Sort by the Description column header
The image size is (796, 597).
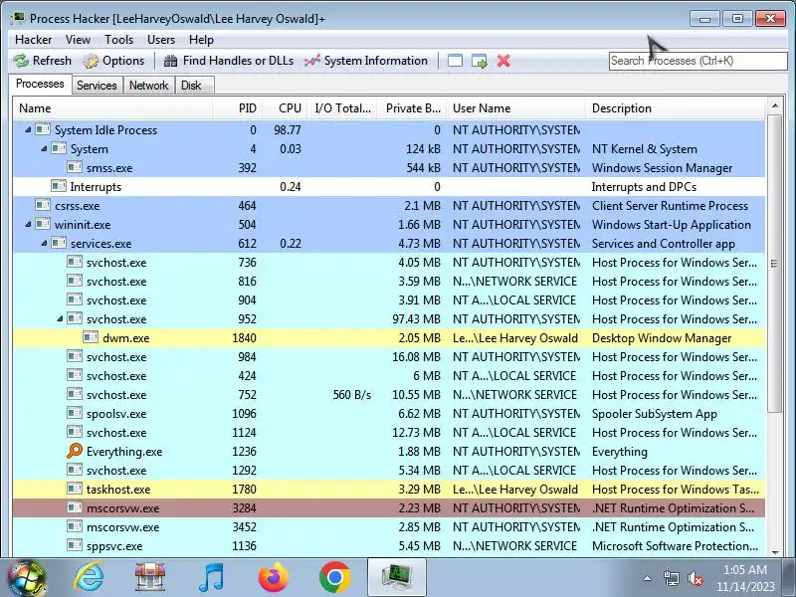[x=676, y=108]
